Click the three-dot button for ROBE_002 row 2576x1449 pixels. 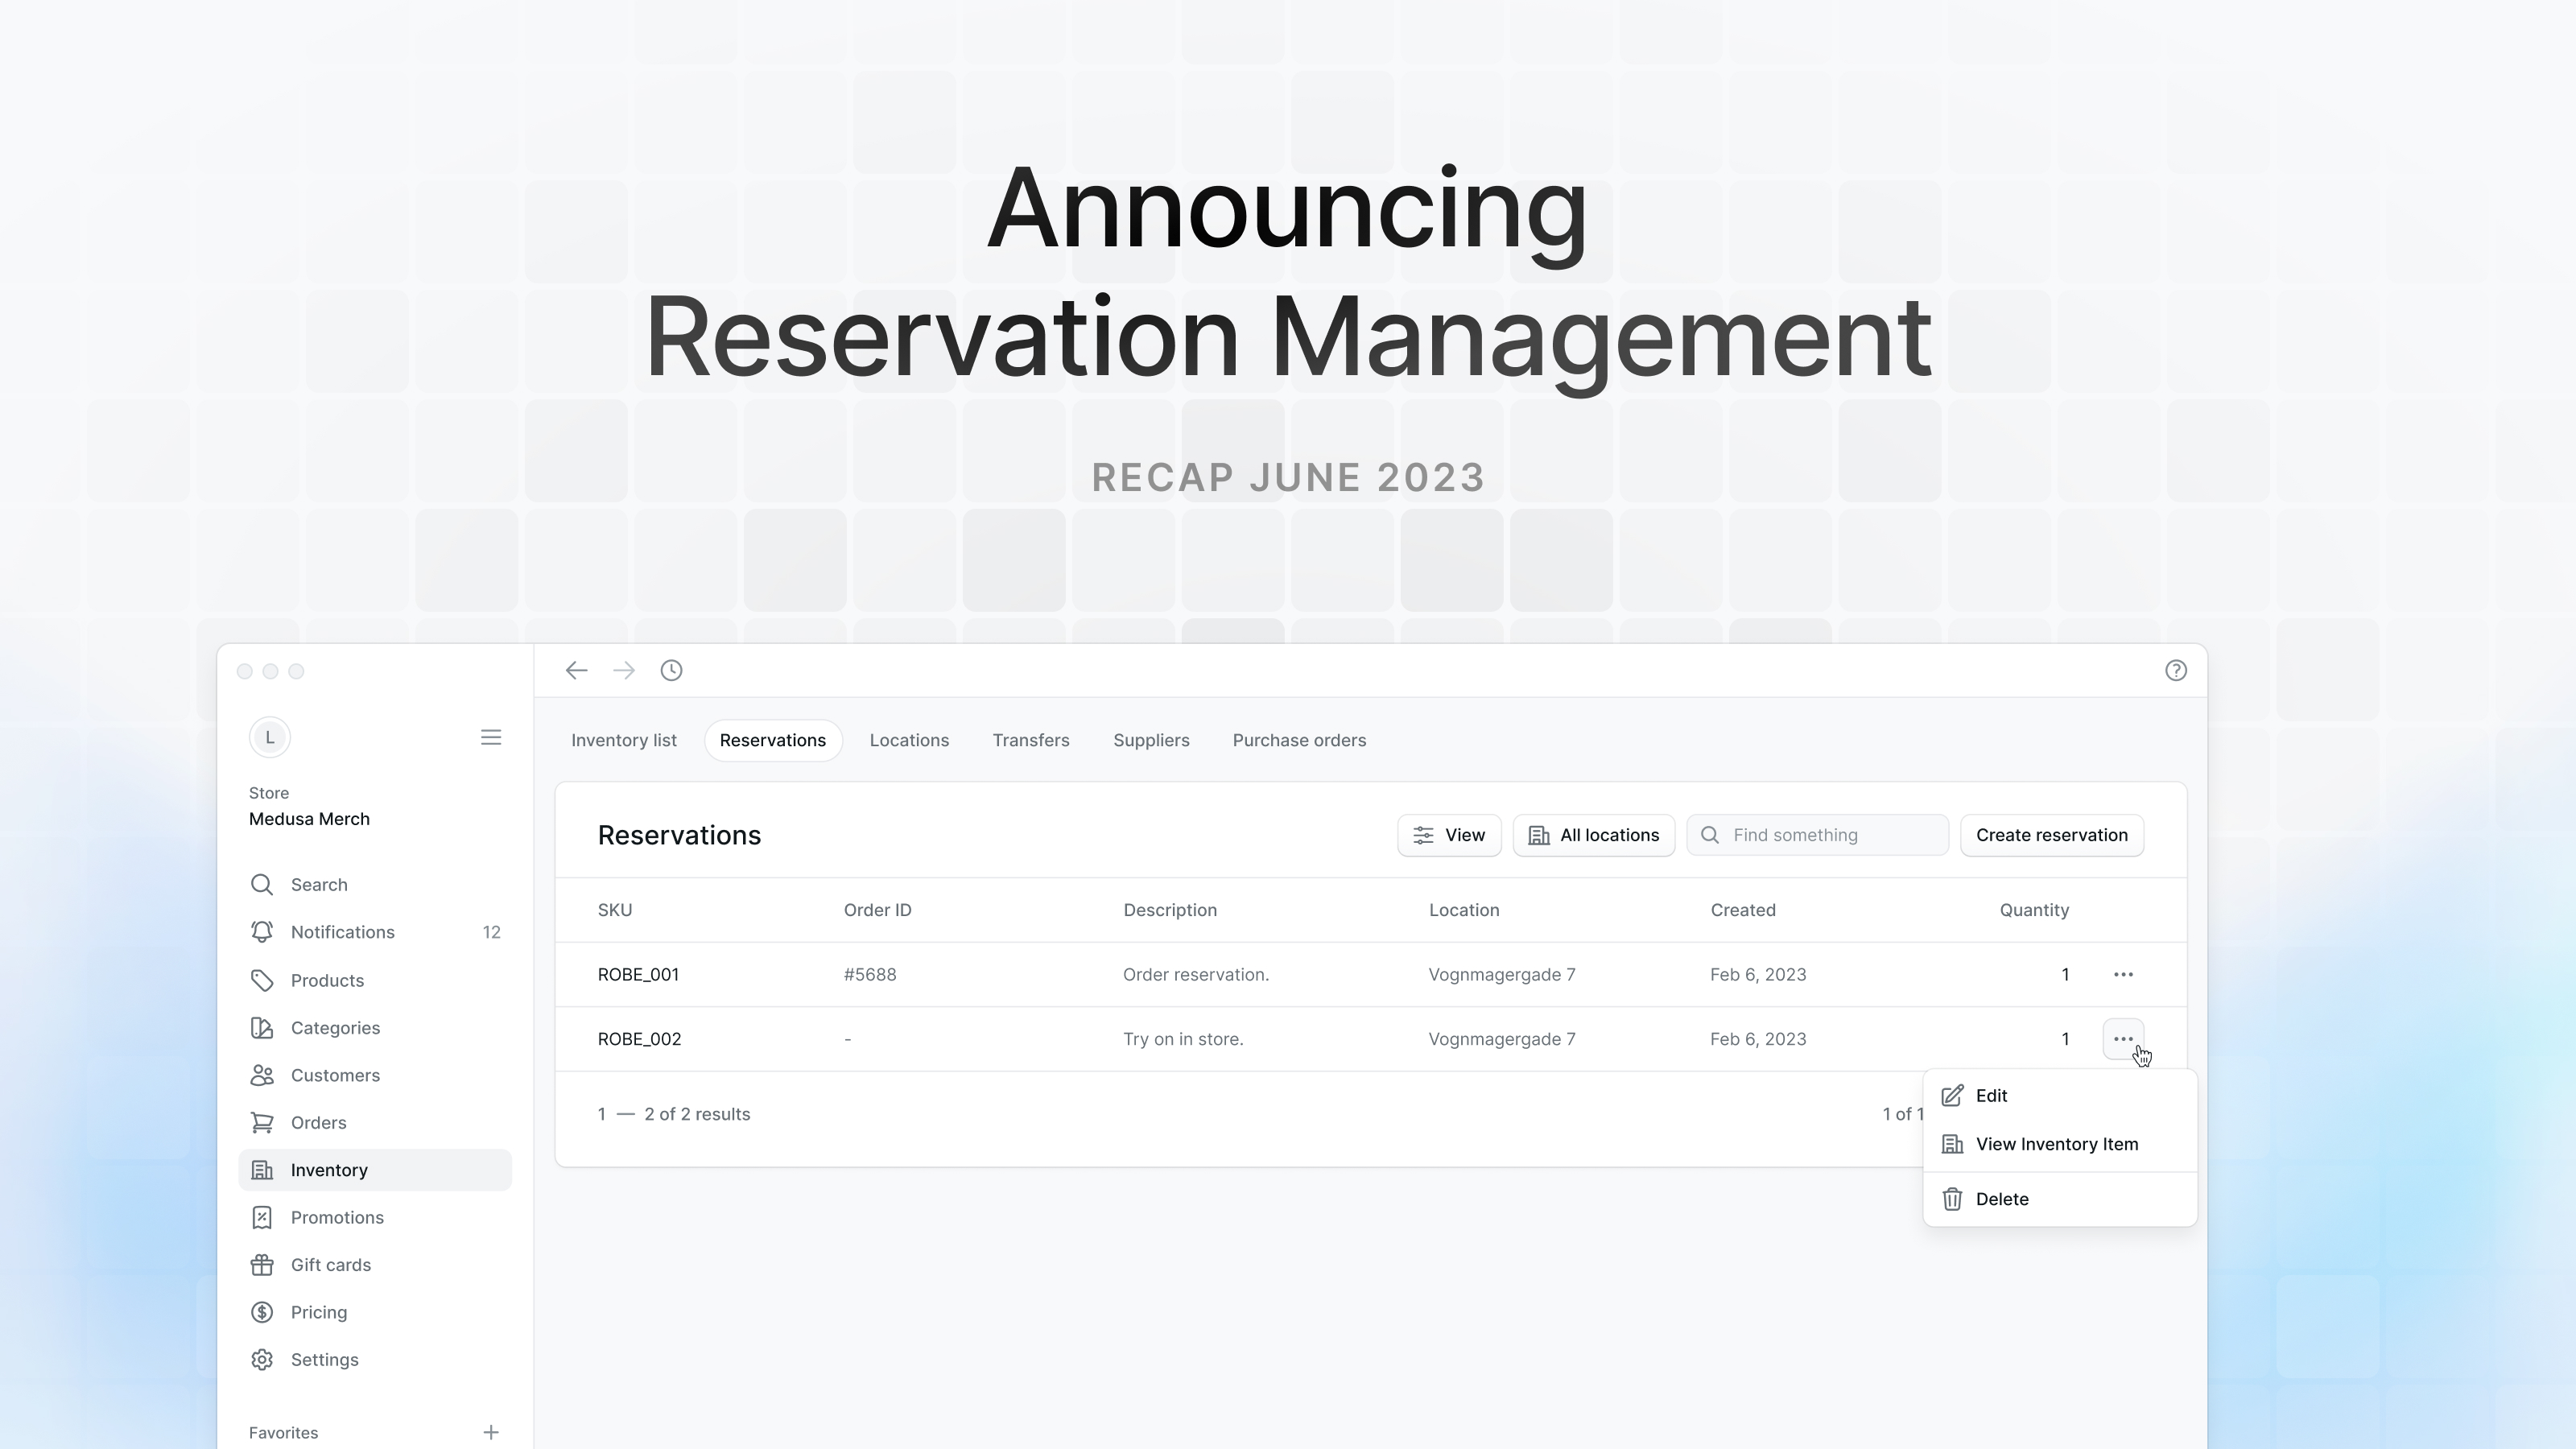point(2123,1039)
